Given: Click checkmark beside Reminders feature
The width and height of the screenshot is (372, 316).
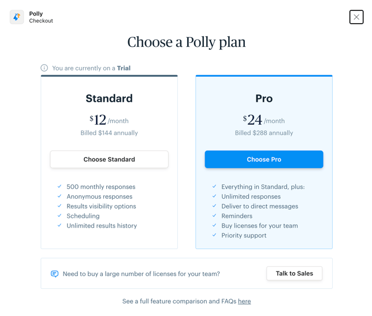Looking at the screenshot, I should [214, 216].
